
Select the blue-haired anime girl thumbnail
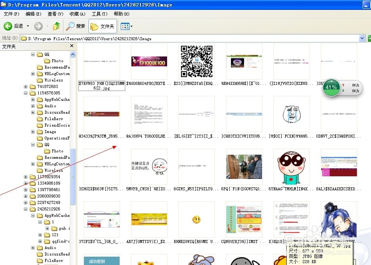click(339, 219)
